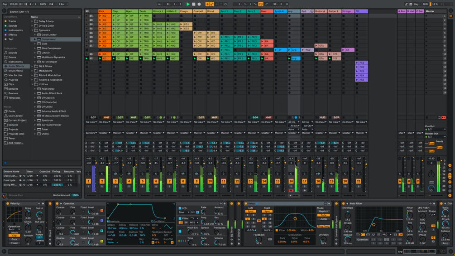The width and height of the screenshot is (455, 256).
Task: Click the Tap tempo button
Action: pos(5,4)
